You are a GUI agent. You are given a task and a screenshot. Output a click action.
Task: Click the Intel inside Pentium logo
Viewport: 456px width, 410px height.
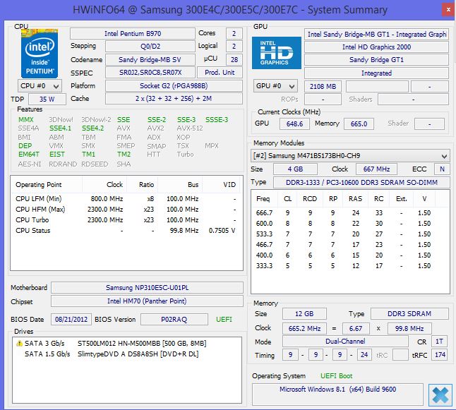[40, 54]
